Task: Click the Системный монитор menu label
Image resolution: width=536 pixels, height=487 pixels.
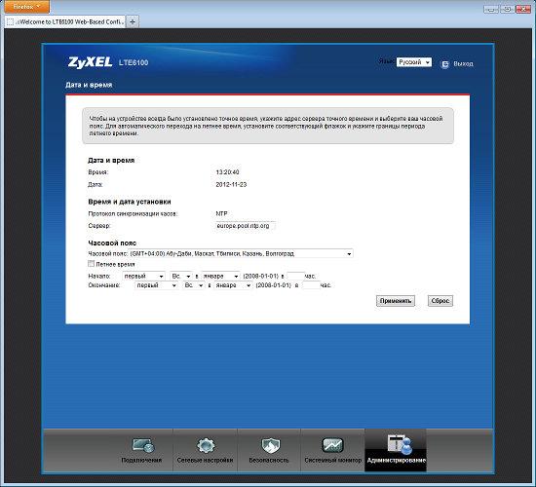Action: coord(332,460)
